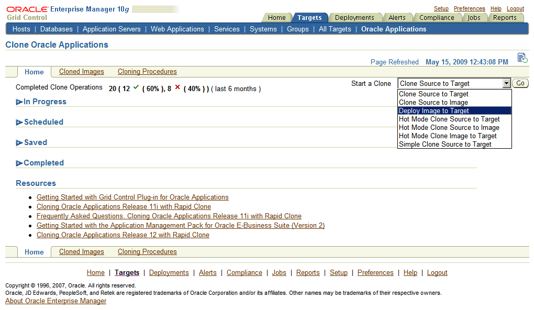
Task: Open All Targets subtab
Action: click(335, 29)
